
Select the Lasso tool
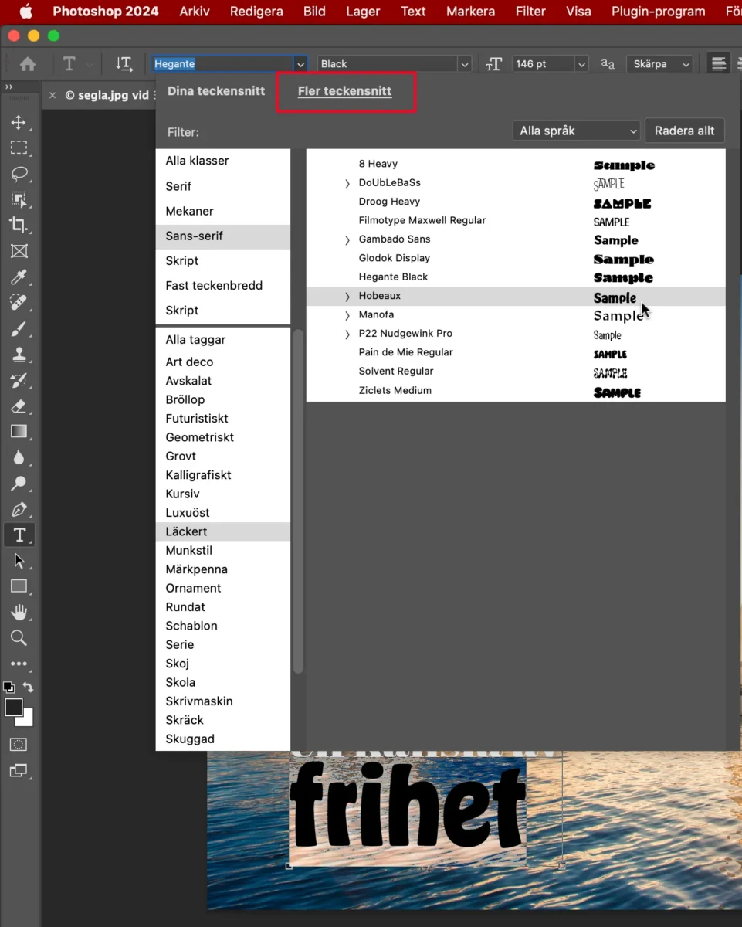click(19, 174)
